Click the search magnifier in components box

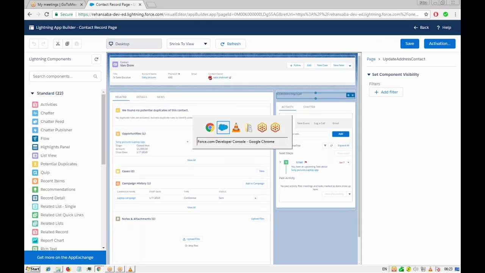tap(95, 76)
